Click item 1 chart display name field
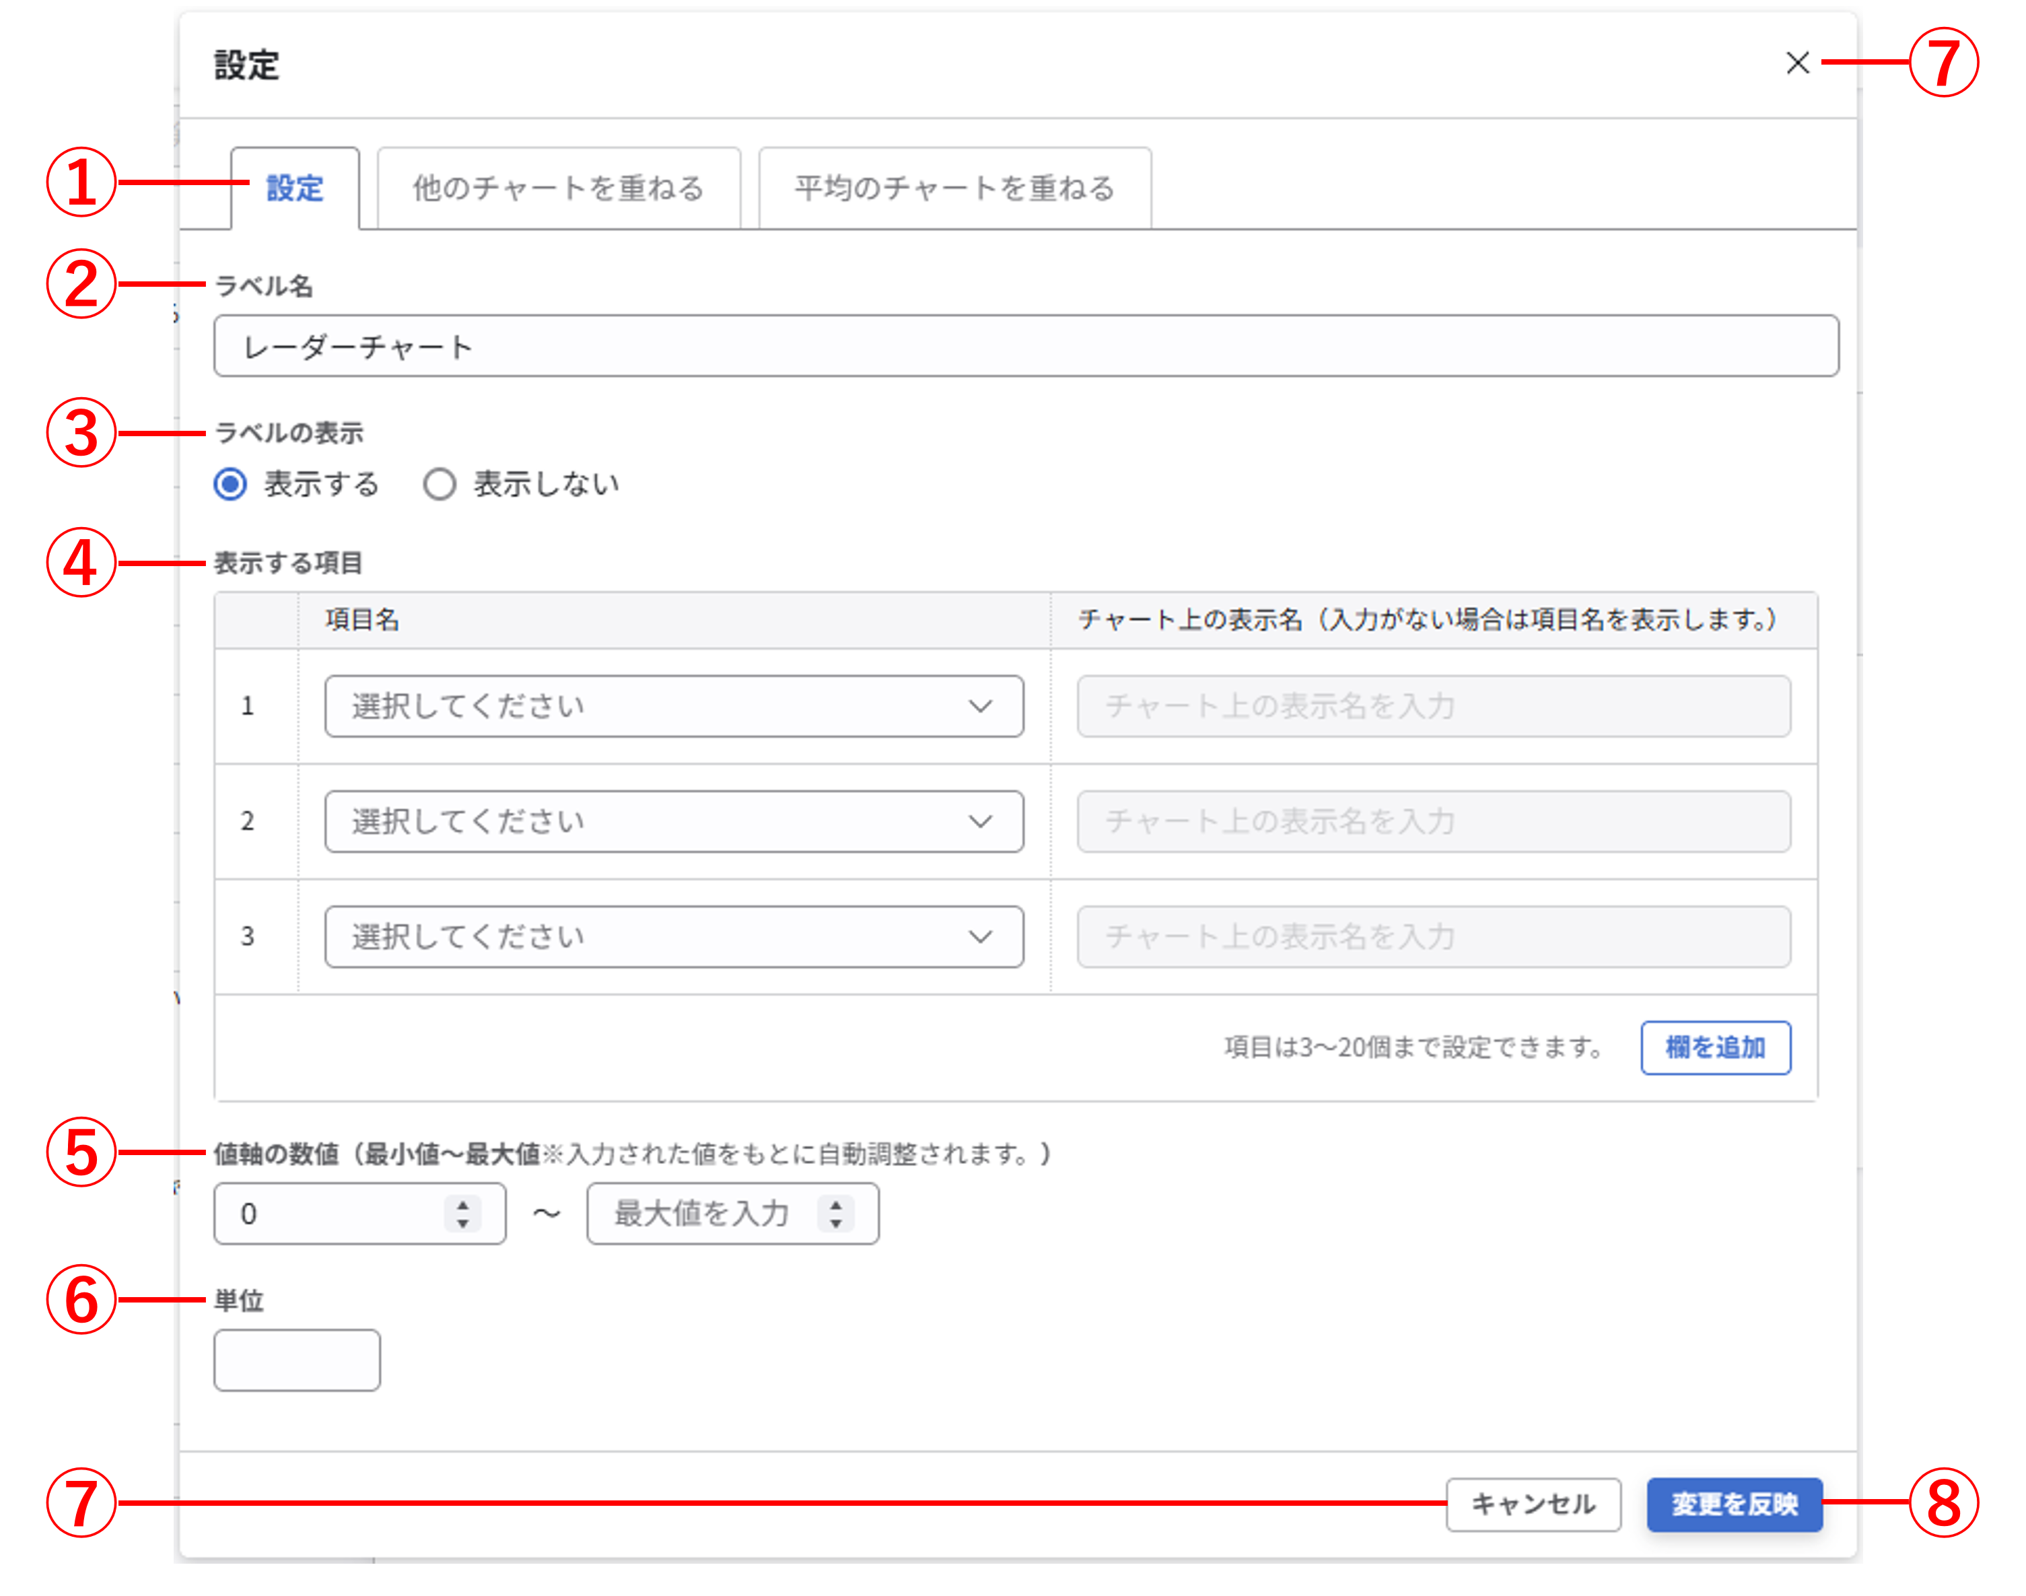Viewport: 2026px width, 1596px height. pos(1434,706)
